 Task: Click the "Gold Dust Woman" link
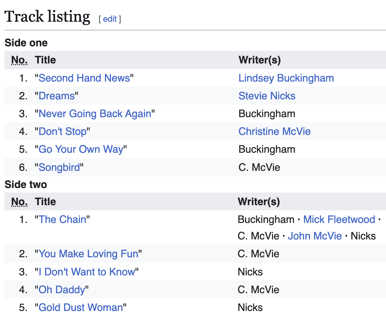(x=81, y=307)
